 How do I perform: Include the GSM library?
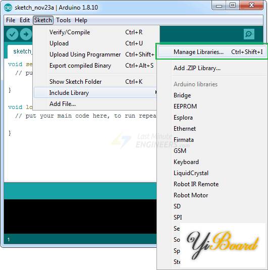[x=212, y=151]
